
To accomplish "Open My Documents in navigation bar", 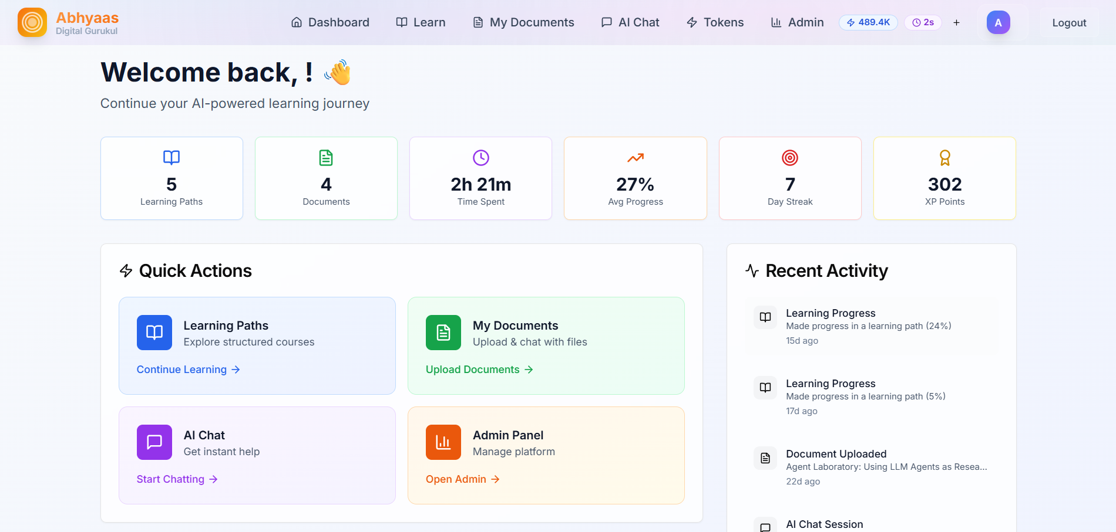I will (x=523, y=22).
